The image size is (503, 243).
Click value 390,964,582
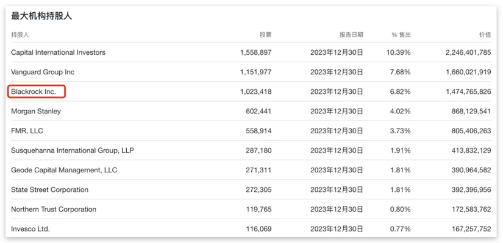(472, 170)
